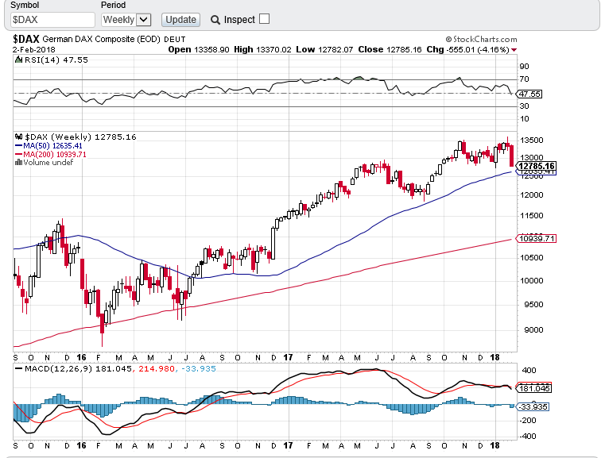Click the volume bars icon beside Volume undef
Viewport: 605px width, 458px height.
[18, 163]
